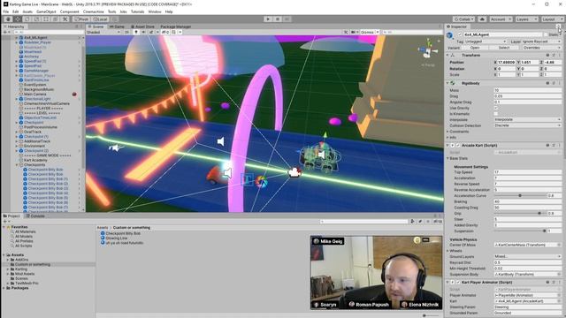Select 4x4_MLAgent in Hierarchy
The height and width of the screenshot is (318, 566).
tap(35, 37)
